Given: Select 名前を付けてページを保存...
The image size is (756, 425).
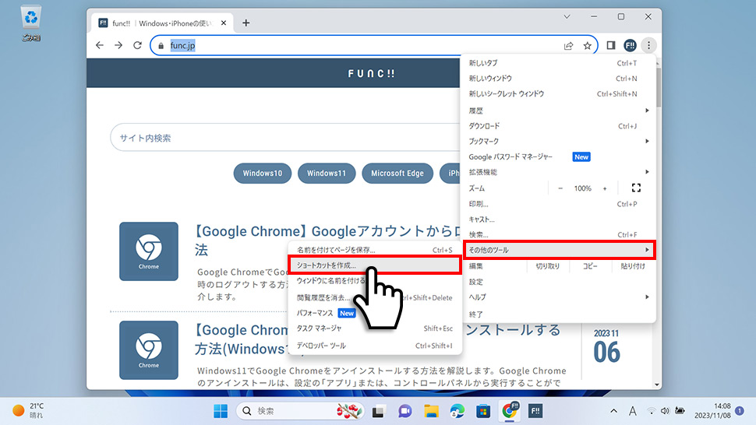Looking at the screenshot, I should point(375,250).
